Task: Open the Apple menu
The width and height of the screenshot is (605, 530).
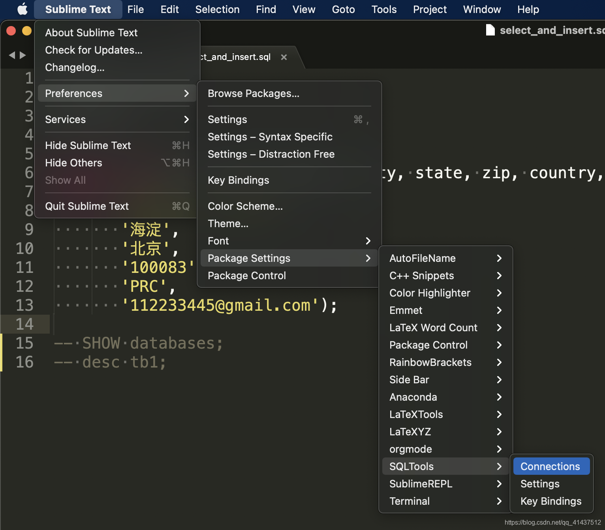Action: (22, 9)
